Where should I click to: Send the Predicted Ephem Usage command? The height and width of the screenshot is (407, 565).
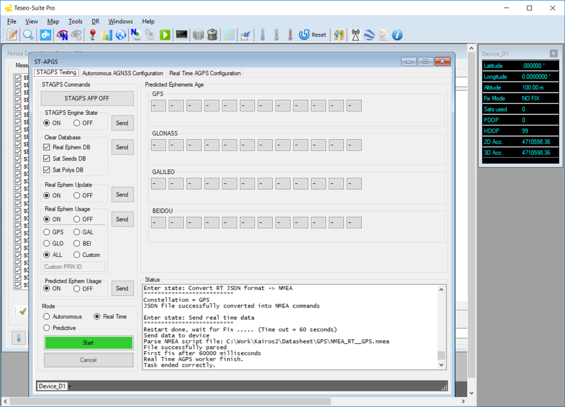pyautogui.click(x=122, y=288)
